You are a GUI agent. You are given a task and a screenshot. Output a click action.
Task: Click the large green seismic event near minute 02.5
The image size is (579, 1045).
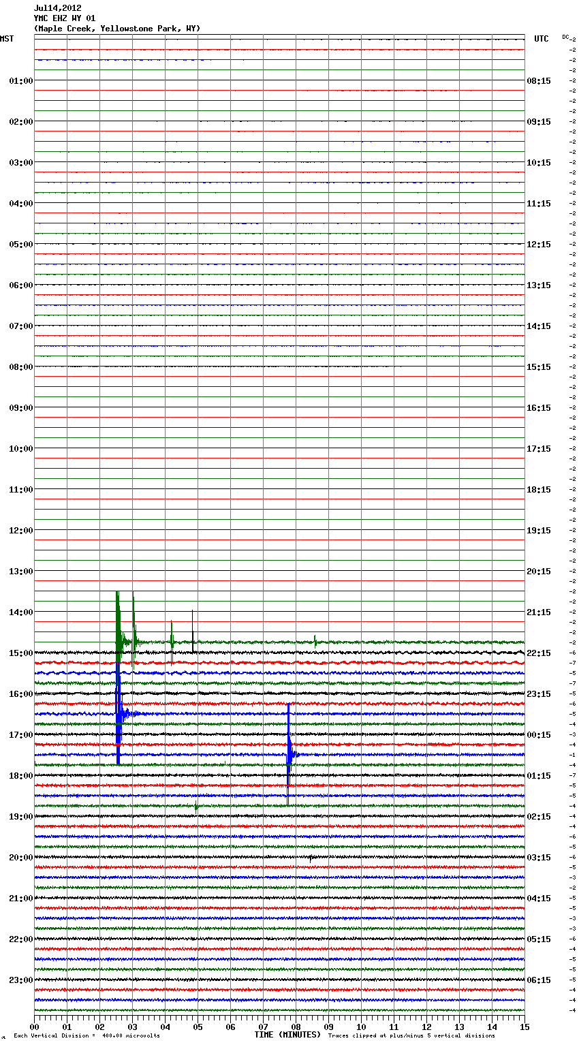119,627
